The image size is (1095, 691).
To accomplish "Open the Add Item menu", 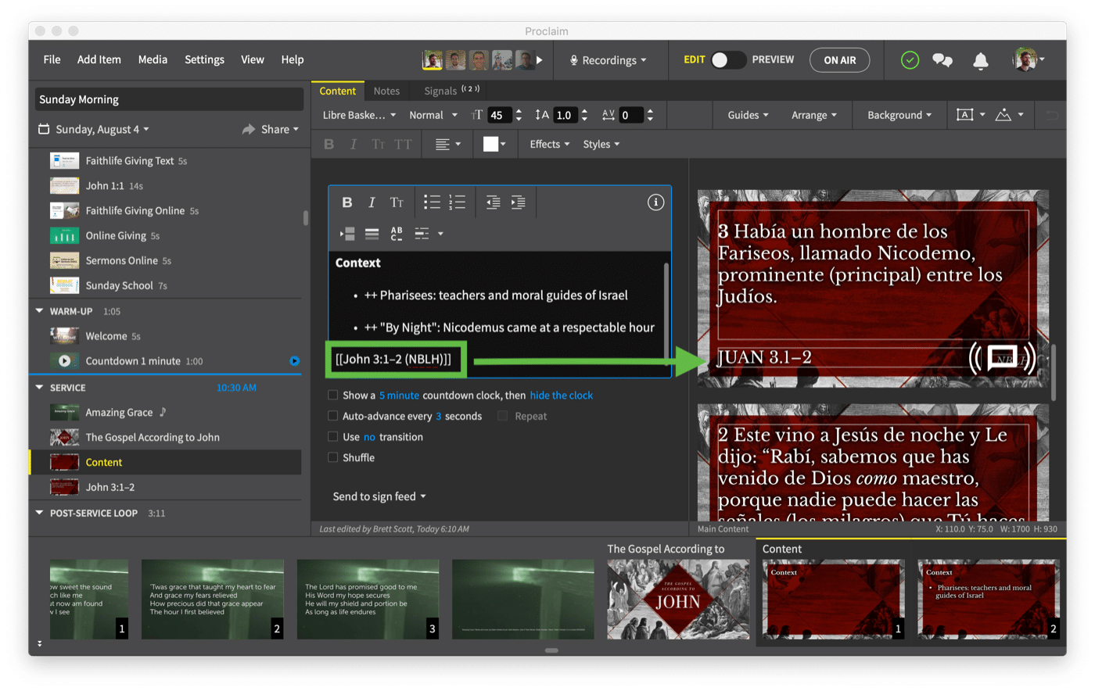I will (x=99, y=60).
